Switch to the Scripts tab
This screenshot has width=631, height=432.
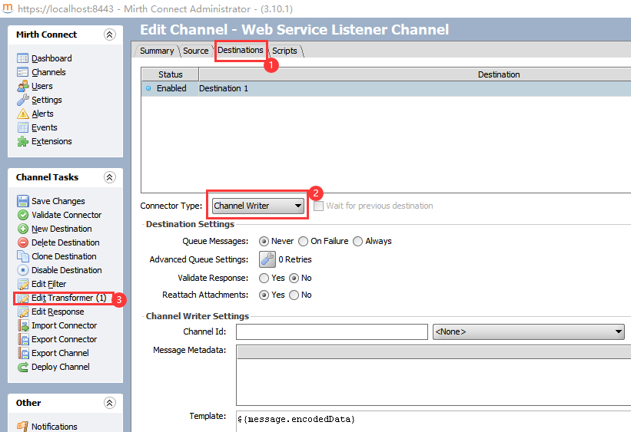click(x=284, y=51)
